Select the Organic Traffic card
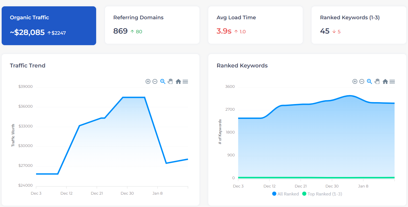Viewport: 408px width, 207px height. point(49,26)
